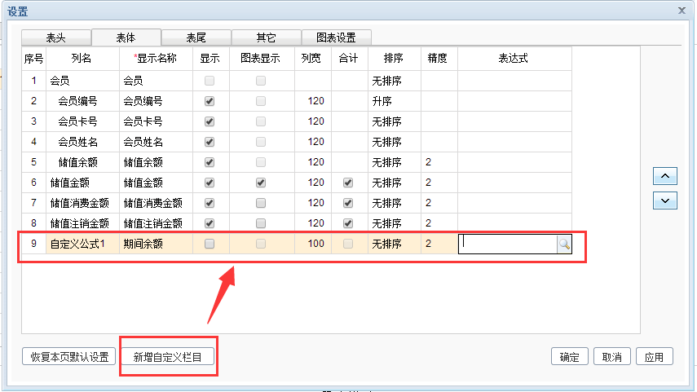The height and width of the screenshot is (392, 697).
Task: Confirm with the 确定 button
Action: coord(570,357)
